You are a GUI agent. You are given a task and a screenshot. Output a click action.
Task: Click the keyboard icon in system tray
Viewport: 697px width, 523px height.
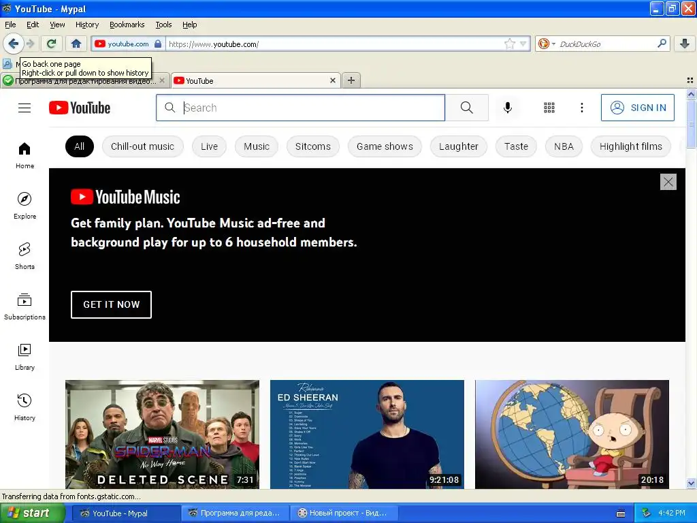tap(621, 513)
